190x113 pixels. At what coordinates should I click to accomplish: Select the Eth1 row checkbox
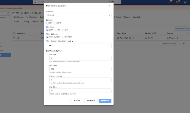click(14, 38)
